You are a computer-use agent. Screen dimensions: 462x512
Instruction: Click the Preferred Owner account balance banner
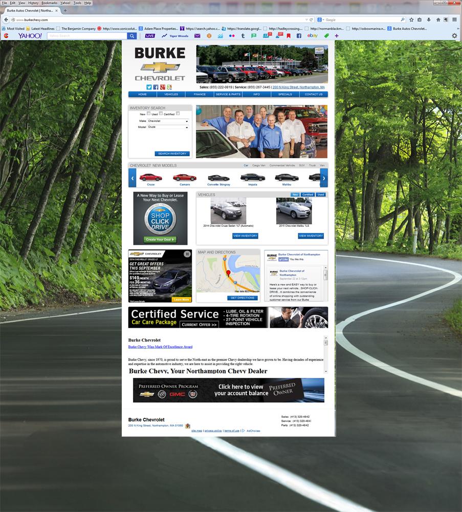(x=228, y=390)
